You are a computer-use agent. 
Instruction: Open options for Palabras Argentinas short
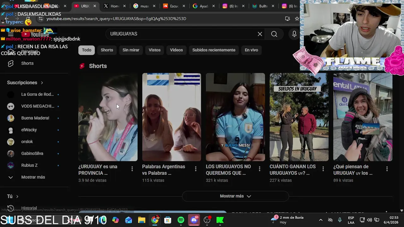196,169
